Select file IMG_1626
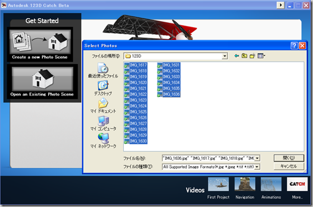The width and height of the screenshot is (313, 207). tap(135, 118)
